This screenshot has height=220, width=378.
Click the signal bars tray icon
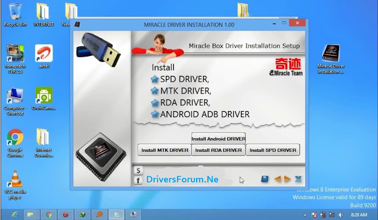pyautogui.click(x=332, y=215)
